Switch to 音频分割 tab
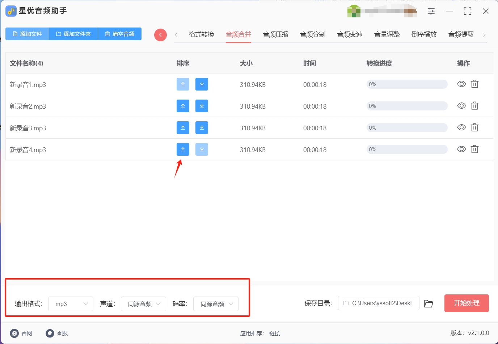The height and width of the screenshot is (344, 498). tap(313, 34)
